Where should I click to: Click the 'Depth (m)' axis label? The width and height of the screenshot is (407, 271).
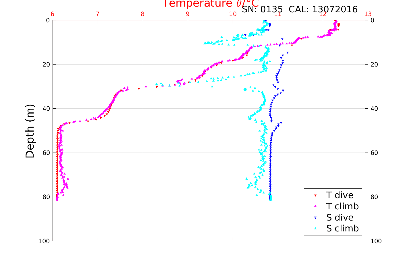click(x=30, y=131)
